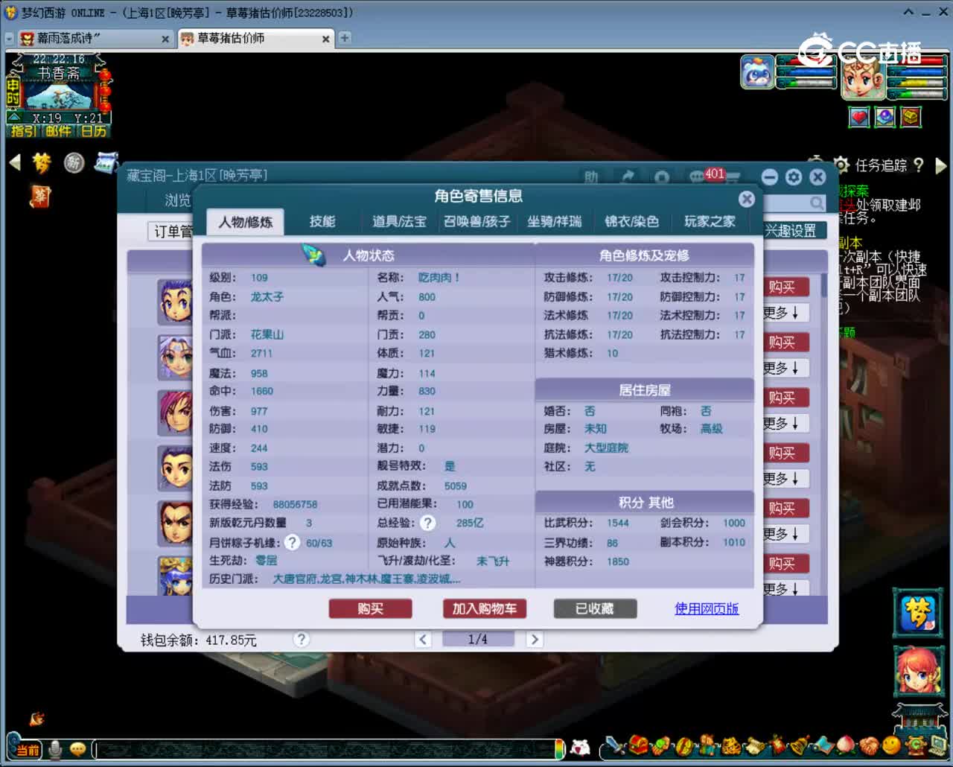Click the red 购买 button in dialog
The image size is (953, 767).
click(370, 609)
